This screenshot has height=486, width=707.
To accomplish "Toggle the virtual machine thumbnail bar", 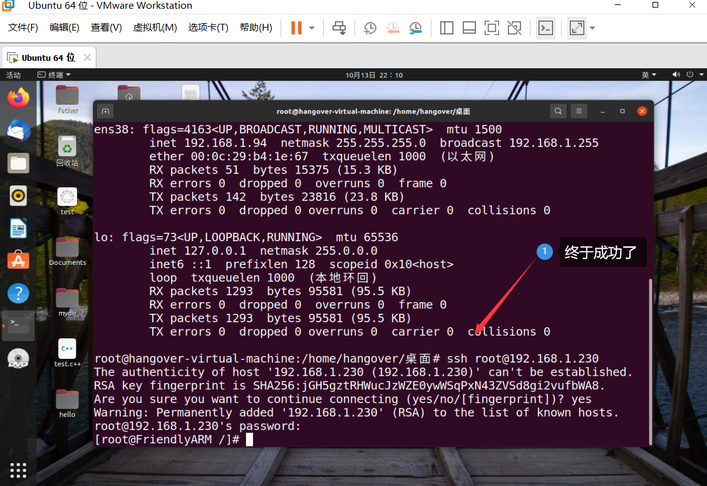I will (469, 28).
